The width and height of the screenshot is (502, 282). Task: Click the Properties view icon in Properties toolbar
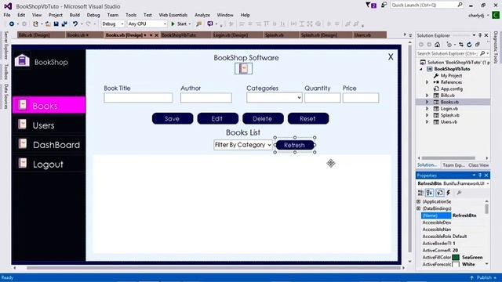coord(439,193)
